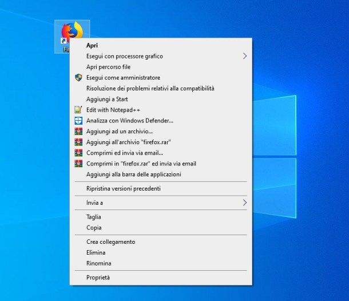349x301 pixels.
Task: Click the administrator shield icon
Action: point(78,77)
